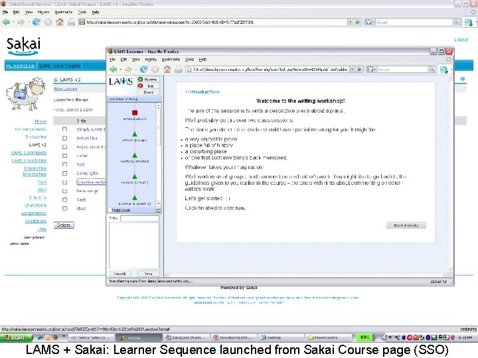Open search engine dropdown in LAMS Learner window
478x358 pixels.
click(x=371, y=70)
